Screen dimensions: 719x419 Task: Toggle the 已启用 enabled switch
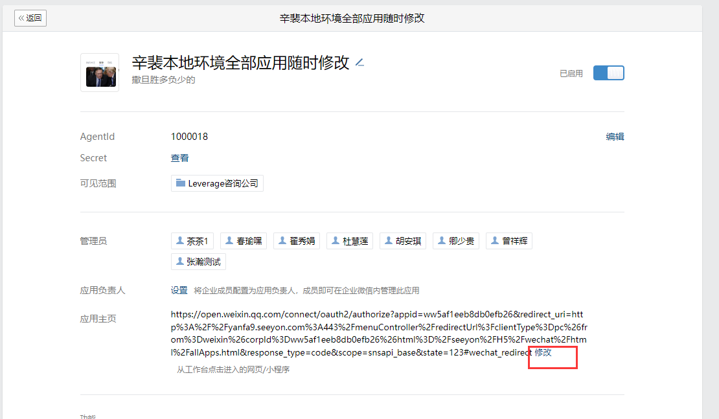coord(608,73)
